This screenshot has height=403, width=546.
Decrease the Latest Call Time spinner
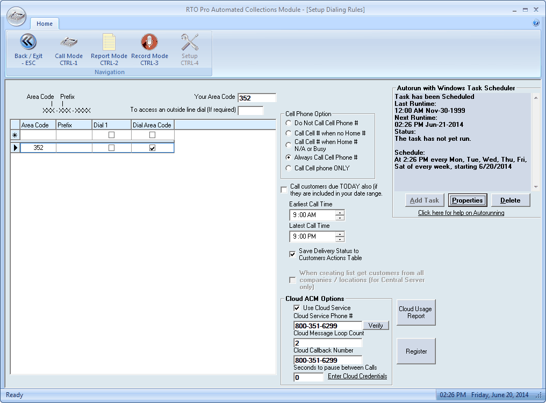pos(340,239)
